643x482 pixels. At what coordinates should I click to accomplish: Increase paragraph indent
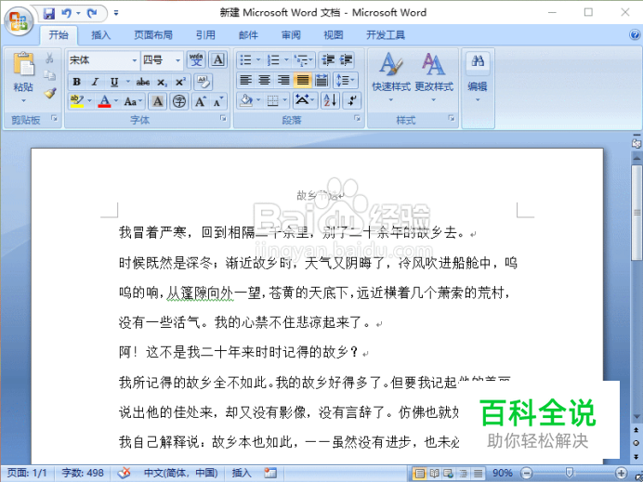(x=346, y=59)
